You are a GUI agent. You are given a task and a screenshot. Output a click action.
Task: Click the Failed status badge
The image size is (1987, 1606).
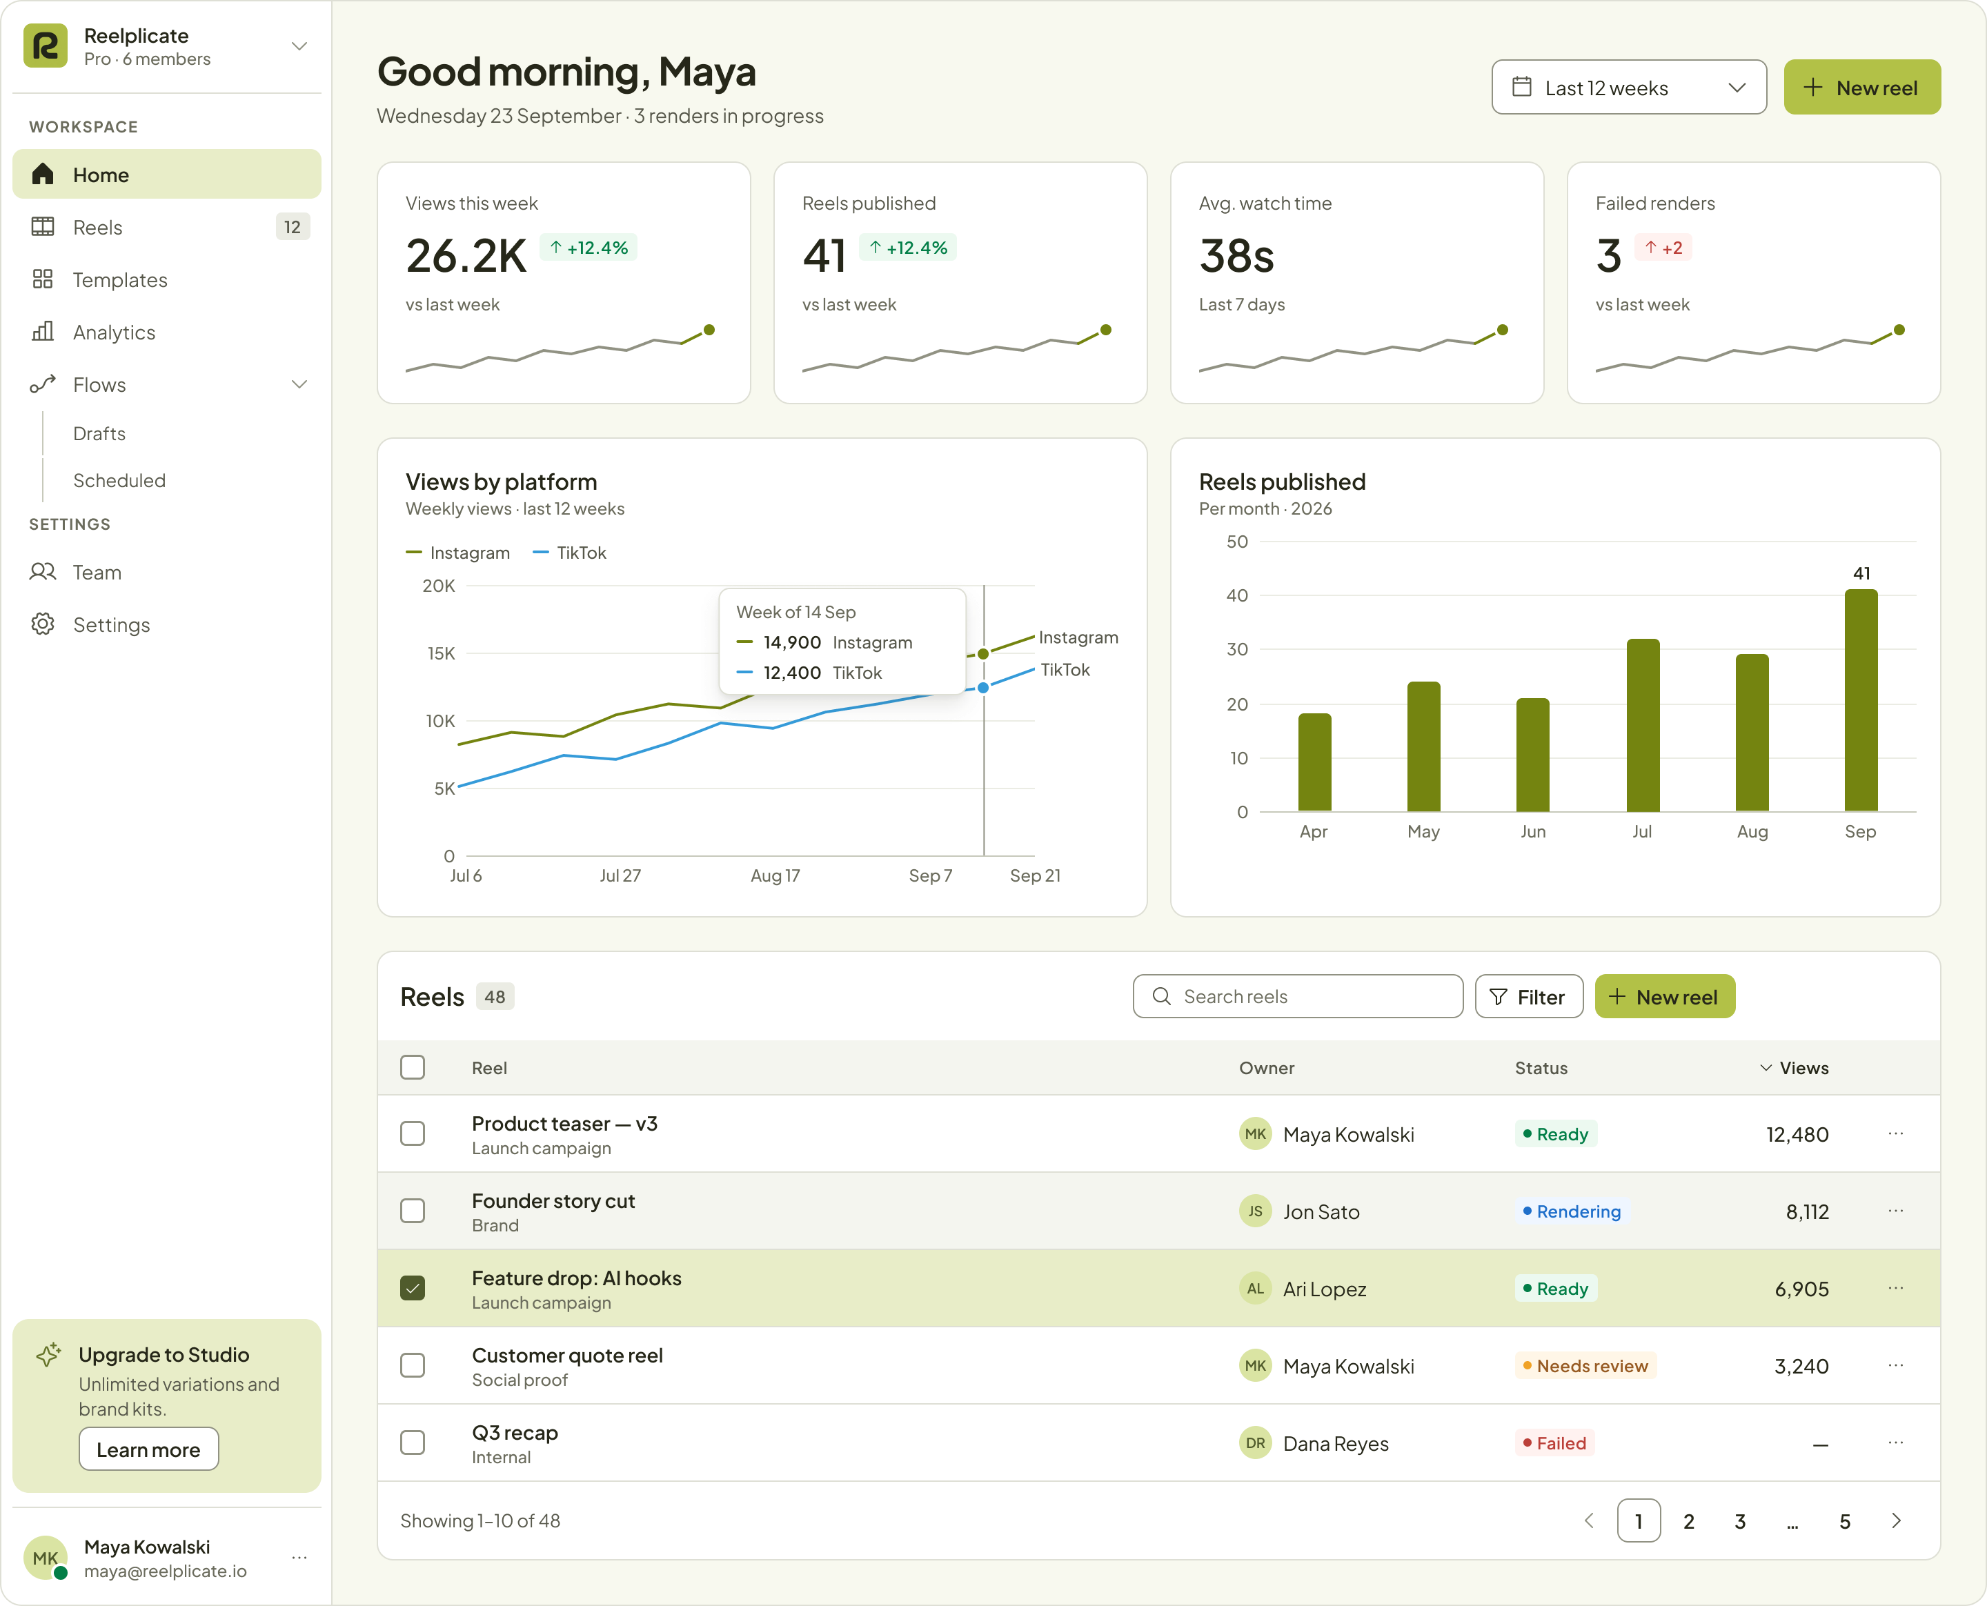pos(1554,1443)
